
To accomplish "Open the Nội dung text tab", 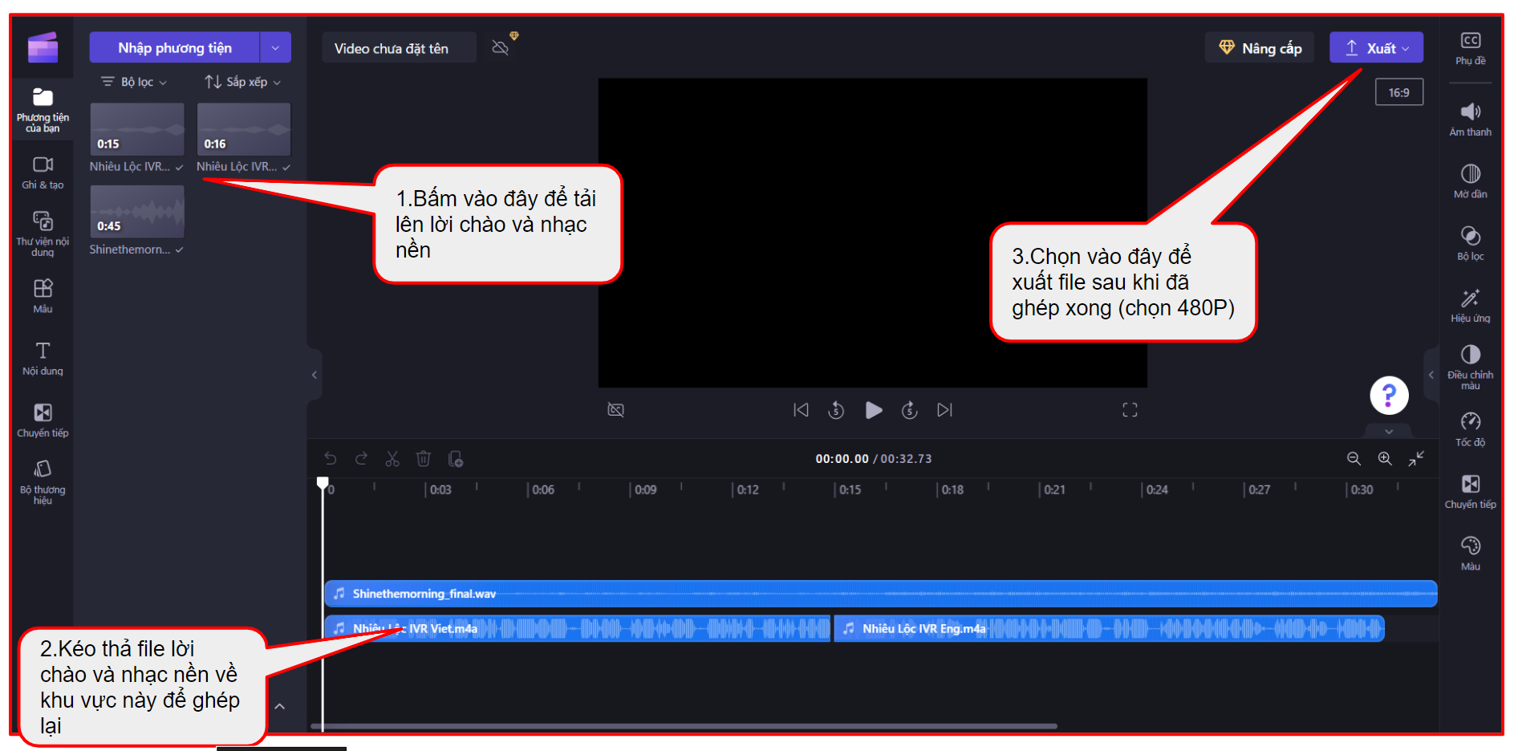I will 43,359.
